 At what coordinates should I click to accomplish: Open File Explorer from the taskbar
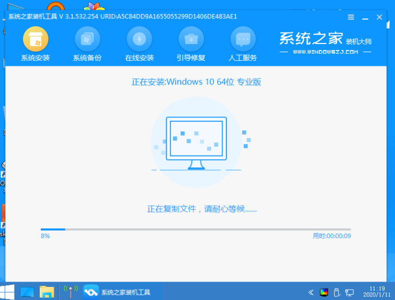[x=47, y=292]
